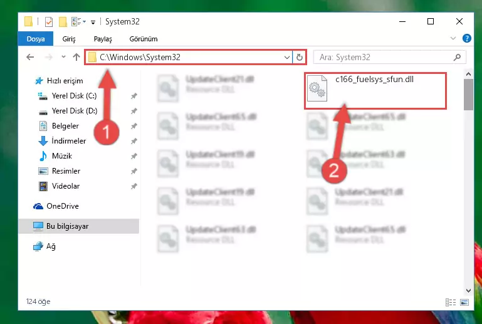
Task: Click pin icon next to İndirmeler
Action: click(134, 141)
